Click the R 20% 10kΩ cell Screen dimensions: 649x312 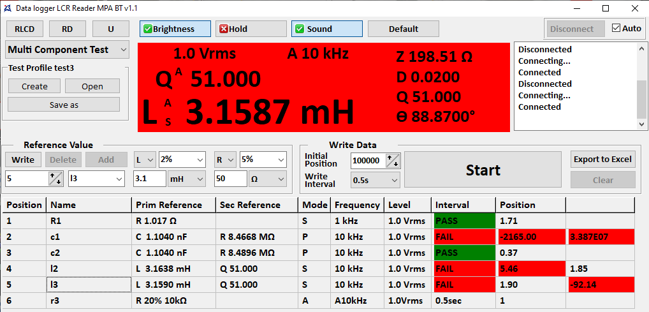pyautogui.click(x=173, y=301)
